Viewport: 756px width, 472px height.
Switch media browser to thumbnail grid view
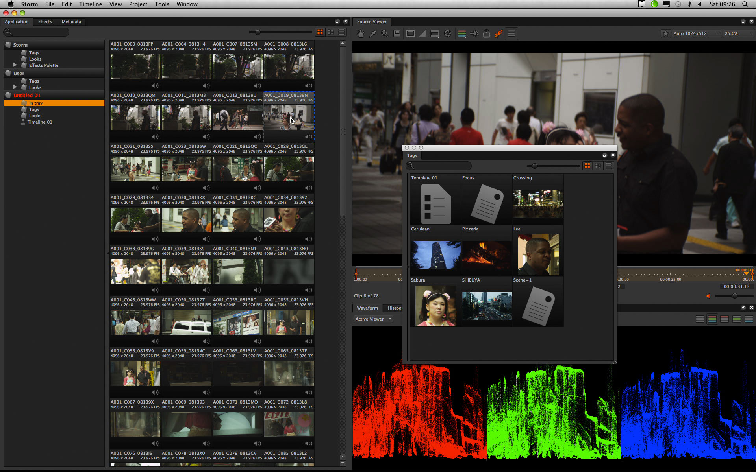[x=320, y=32]
